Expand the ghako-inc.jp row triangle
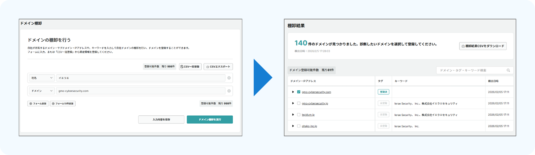This screenshot has height=155, width=535. click(293, 126)
